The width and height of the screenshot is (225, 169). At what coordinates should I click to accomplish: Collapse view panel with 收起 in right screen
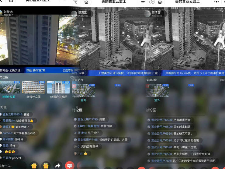point(223,80)
